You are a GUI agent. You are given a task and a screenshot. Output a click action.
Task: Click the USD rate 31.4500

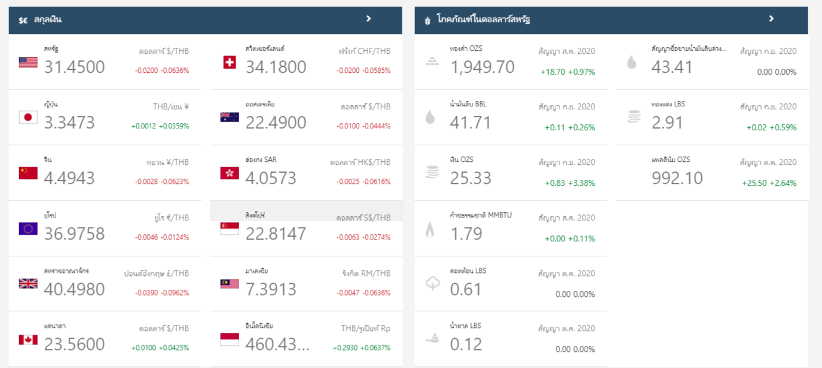(75, 67)
